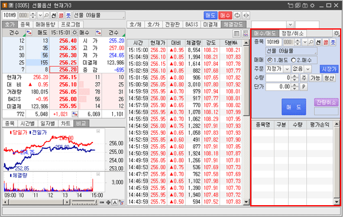Select the 선 futures icon in top-left toolbar

point(54,15)
